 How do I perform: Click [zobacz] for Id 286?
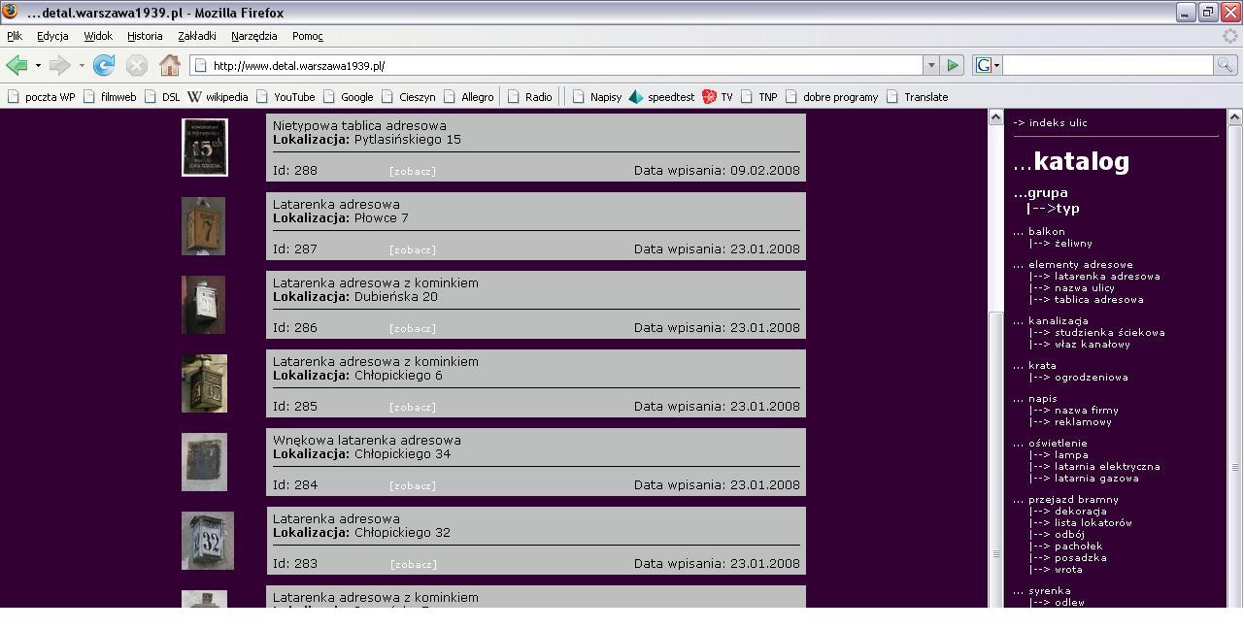click(x=413, y=328)
